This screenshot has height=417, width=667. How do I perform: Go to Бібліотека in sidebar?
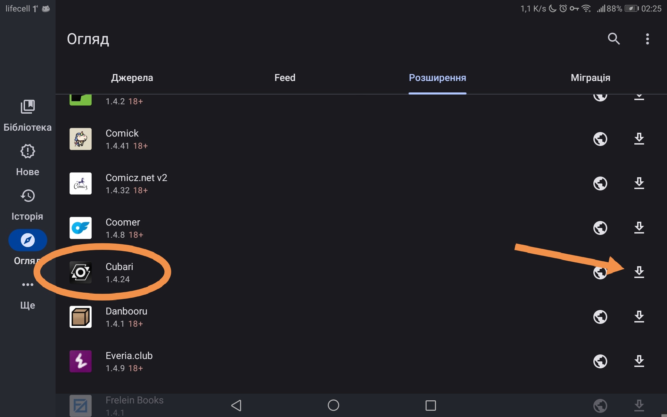[x=27, y=115]
